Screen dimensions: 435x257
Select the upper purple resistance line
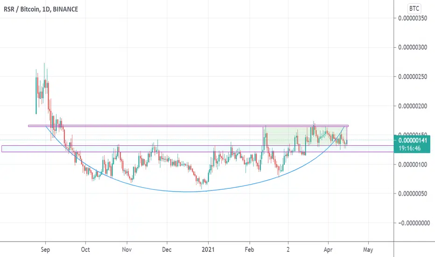pyautogui.click(x=188, y=126)
